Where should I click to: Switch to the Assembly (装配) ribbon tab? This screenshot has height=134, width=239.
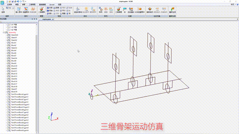point(24,4)
